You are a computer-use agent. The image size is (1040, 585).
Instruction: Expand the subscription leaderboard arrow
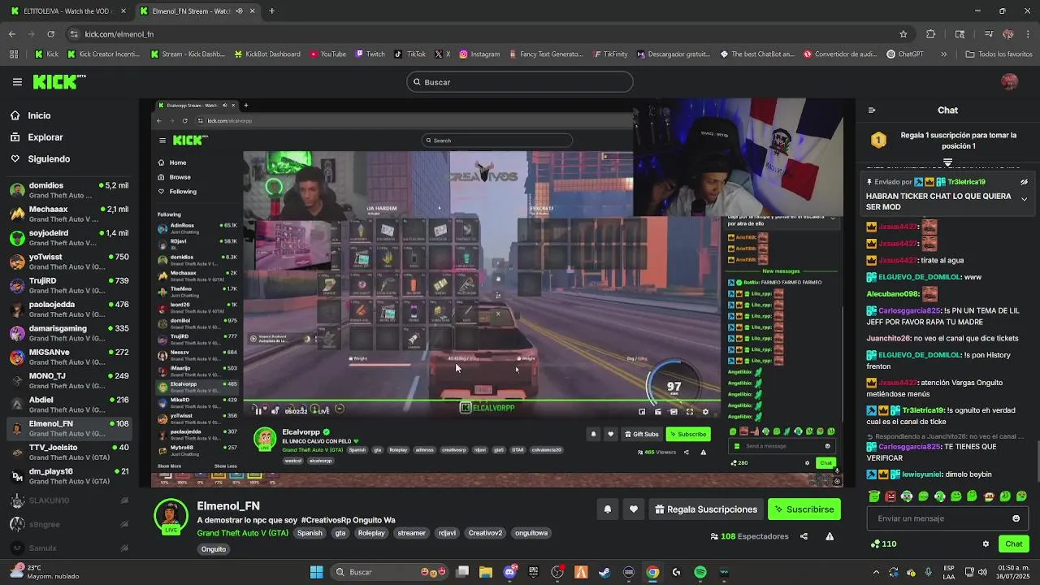point(947,162)
